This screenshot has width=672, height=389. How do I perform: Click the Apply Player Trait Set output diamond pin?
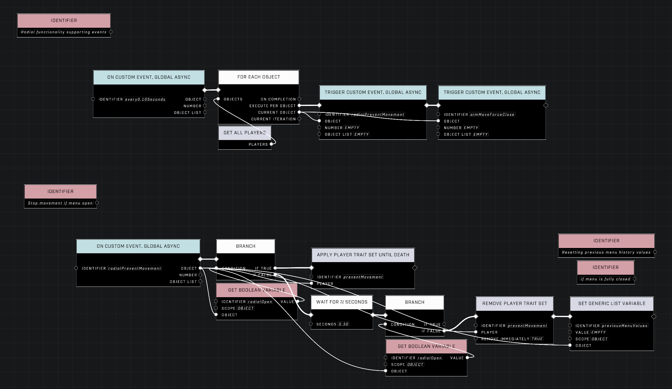point(415,268)
